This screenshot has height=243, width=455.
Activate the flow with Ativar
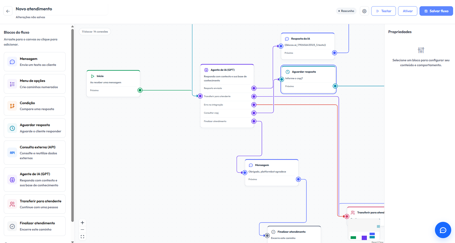click(408, 11)
